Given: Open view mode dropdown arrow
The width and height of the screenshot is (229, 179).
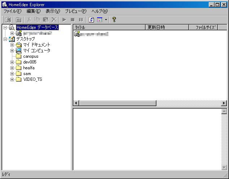Looking at the screenshot, I should click(x=106, y=19).
